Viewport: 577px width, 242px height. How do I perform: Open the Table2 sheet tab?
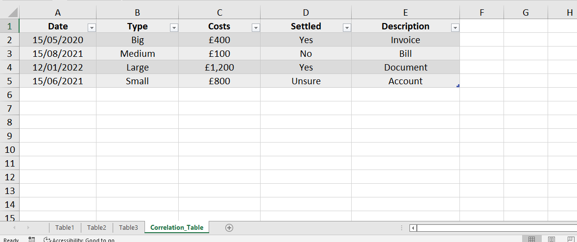[x=96, y=227]
